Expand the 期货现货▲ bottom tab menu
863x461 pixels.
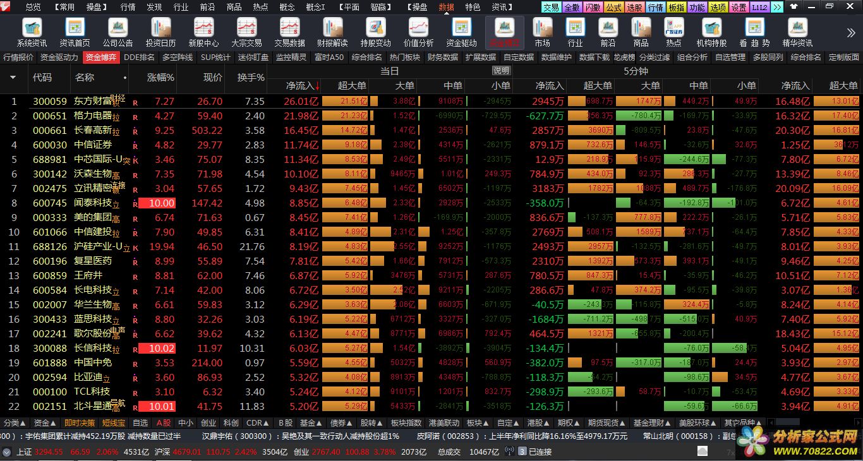click(x=607, y=423)
